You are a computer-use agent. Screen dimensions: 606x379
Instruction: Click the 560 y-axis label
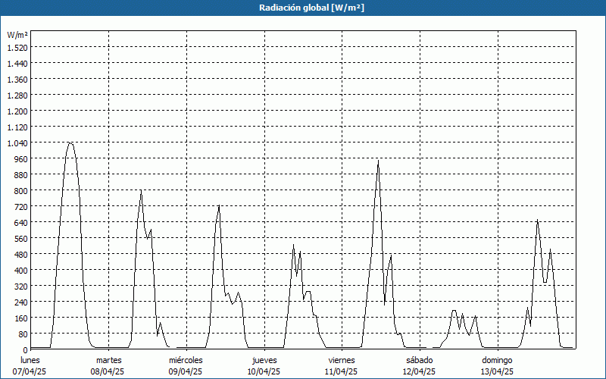click(x=21, y=238)
